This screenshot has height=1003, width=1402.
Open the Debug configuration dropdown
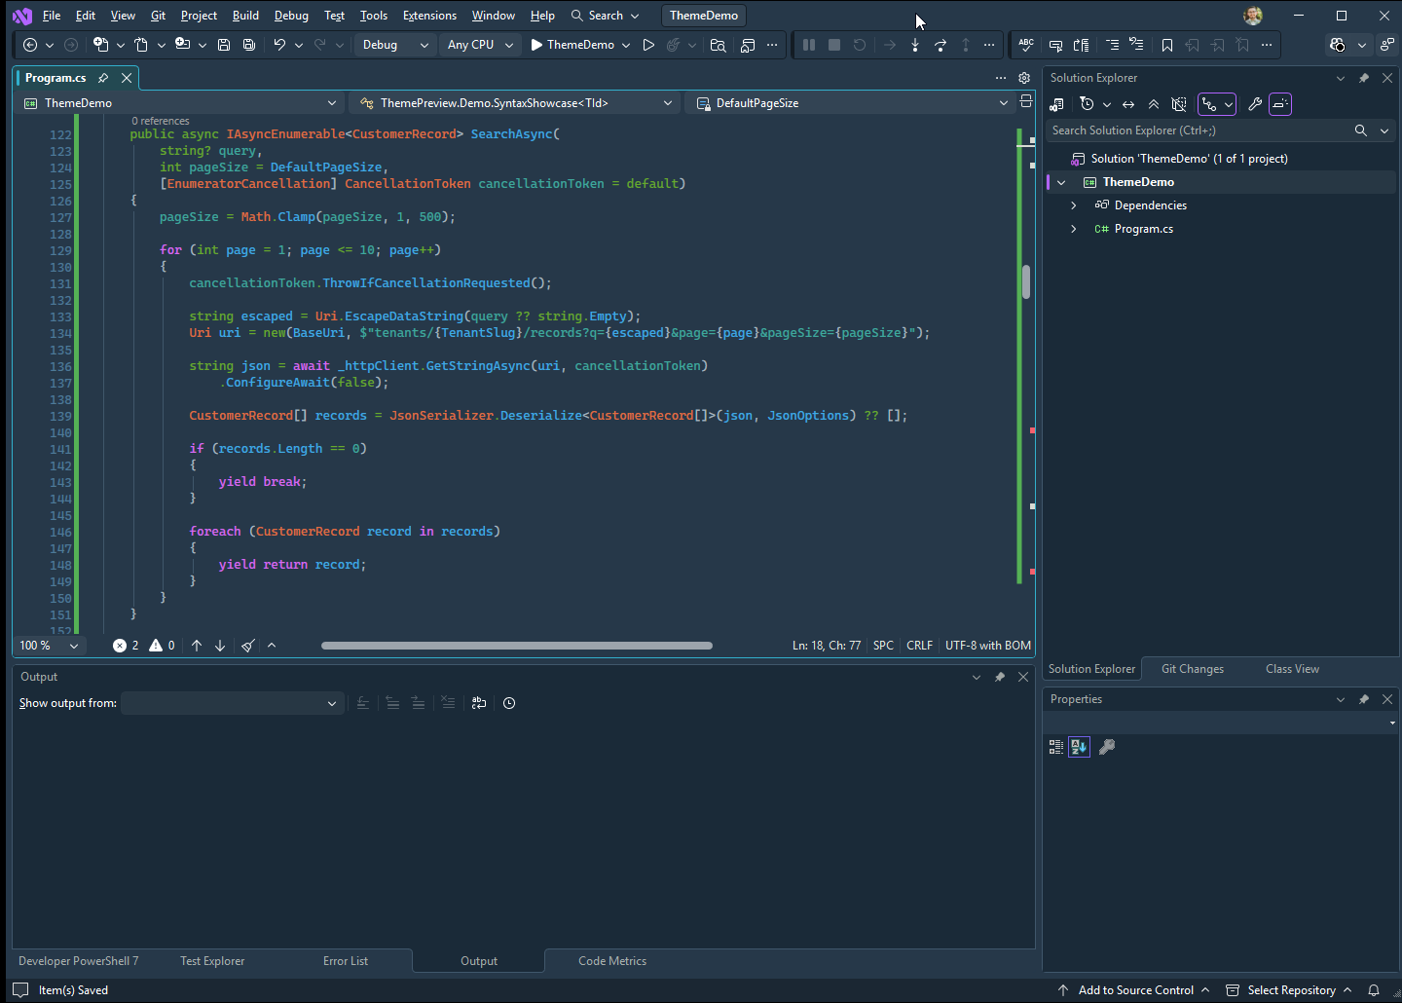click(395, 45)
